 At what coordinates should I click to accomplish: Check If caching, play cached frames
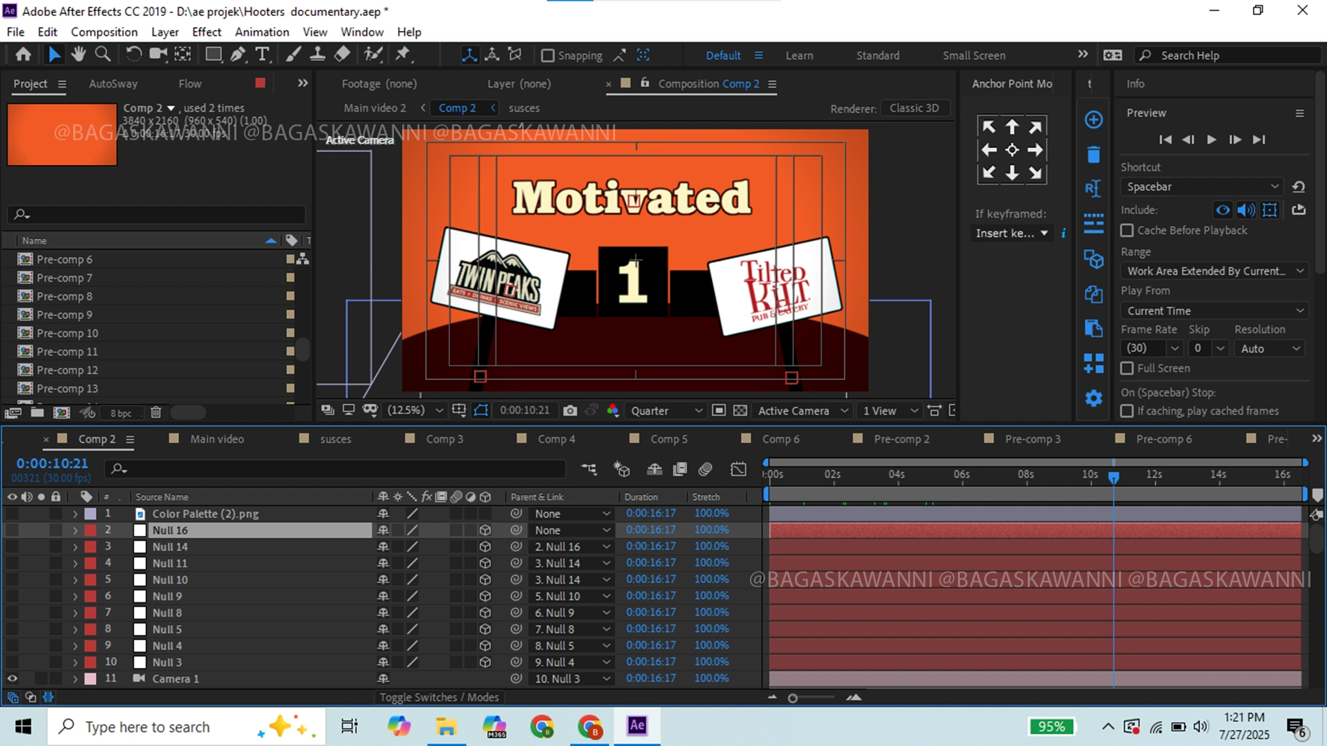coord(1127,411)
